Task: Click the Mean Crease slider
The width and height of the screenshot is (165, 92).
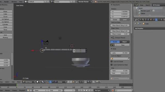Action: pyautogui.click(x=120, y=34)
